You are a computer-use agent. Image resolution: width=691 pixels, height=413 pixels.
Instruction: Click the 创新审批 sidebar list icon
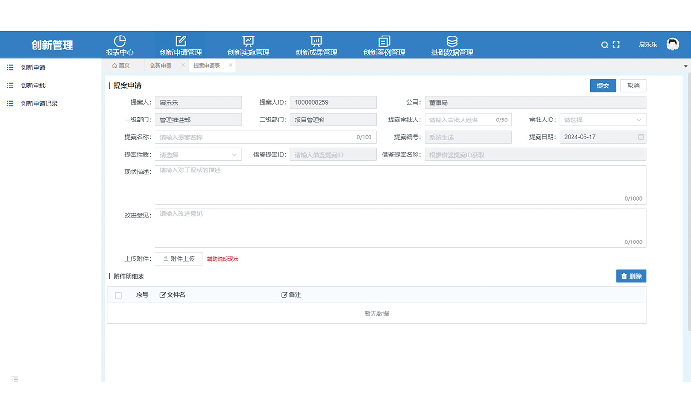[10, 85]
